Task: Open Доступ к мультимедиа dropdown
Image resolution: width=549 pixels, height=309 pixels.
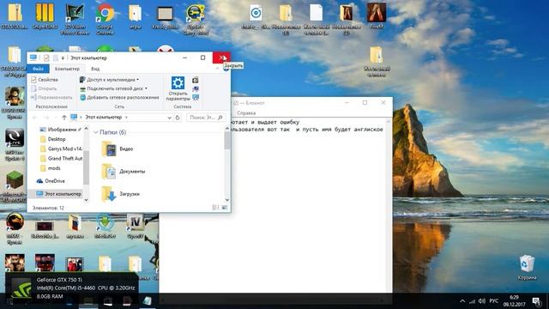Action: coord(110,80)
